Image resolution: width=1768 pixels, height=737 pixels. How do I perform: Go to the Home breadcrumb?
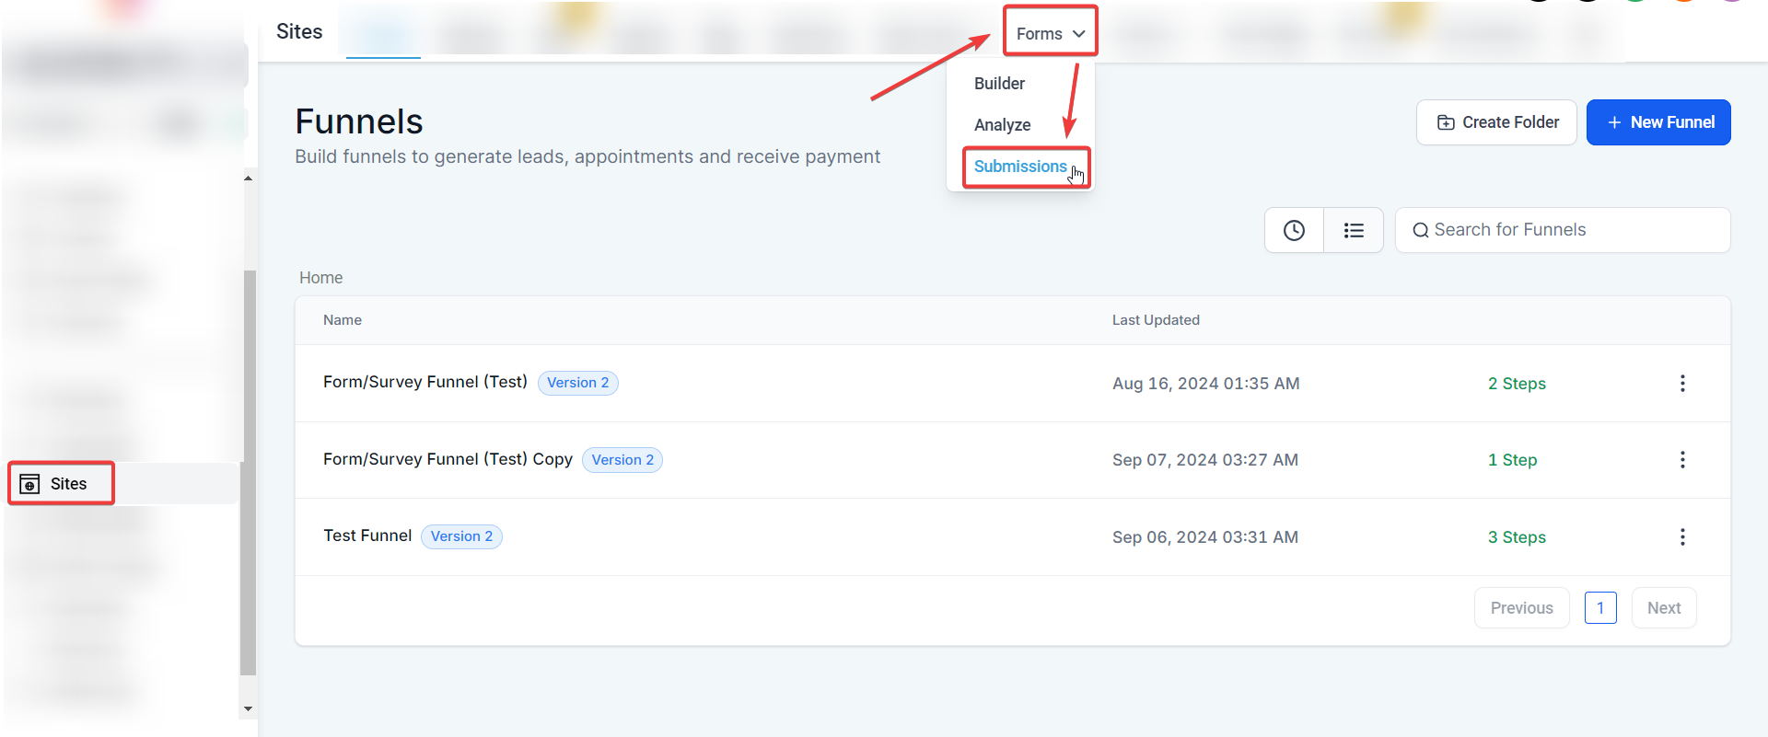320,278
